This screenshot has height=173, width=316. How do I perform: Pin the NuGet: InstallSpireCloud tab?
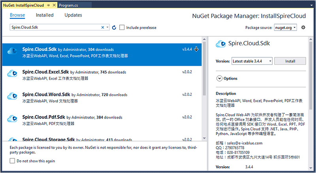(x=48, y=5)
